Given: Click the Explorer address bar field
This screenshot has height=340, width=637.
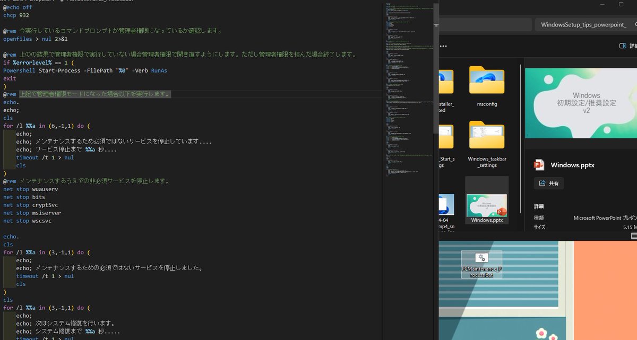Looking at the screenshot, I should [x=485, y=25].
